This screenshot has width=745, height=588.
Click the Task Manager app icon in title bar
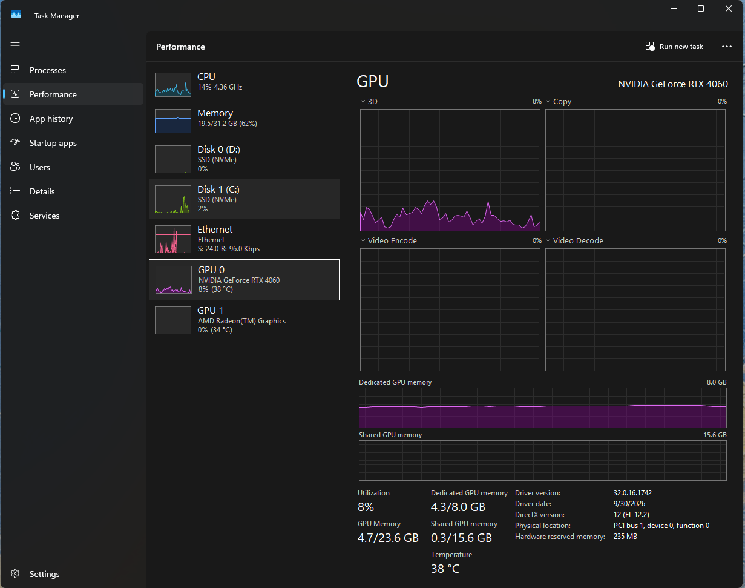[16, 15]
